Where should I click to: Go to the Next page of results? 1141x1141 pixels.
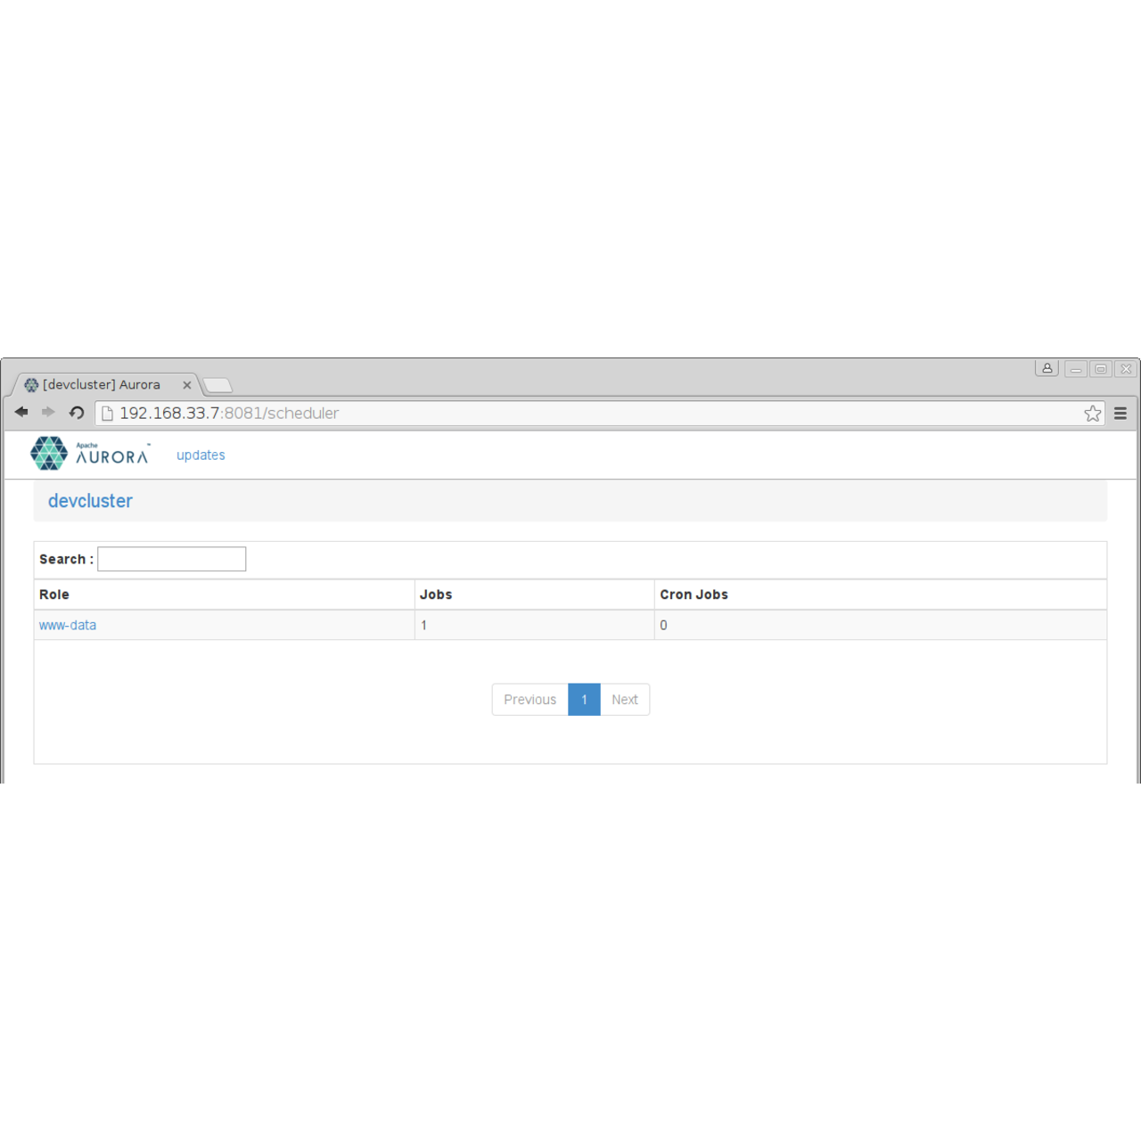pyautogui.click(x=624, y=700)
